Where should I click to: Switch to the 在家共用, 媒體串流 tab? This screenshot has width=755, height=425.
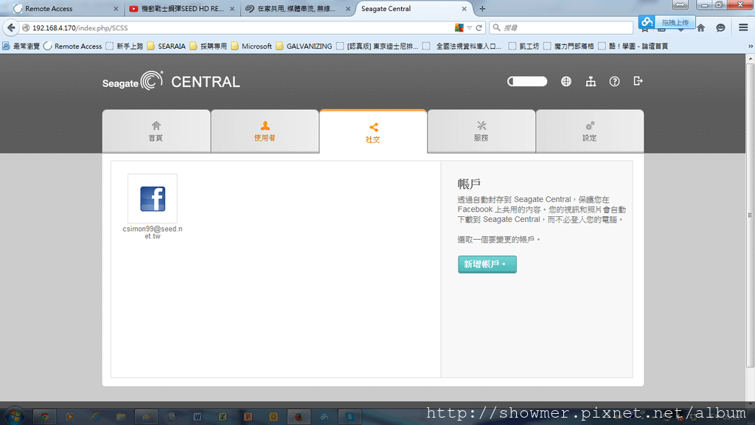pos(298,9)
